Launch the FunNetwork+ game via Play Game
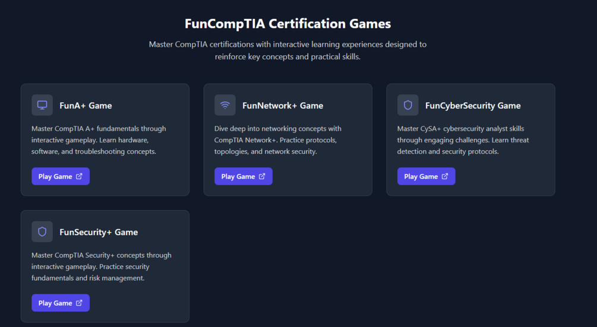 (238, 176)
